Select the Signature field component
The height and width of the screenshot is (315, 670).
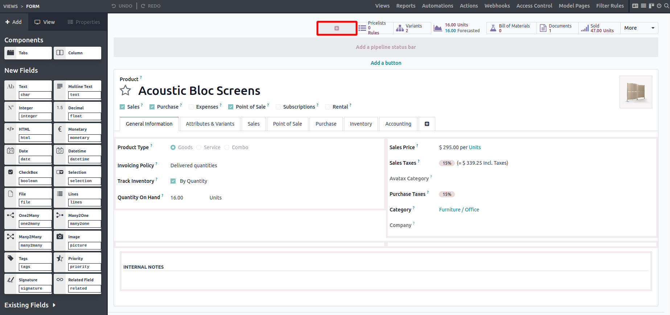coord(28,284)
